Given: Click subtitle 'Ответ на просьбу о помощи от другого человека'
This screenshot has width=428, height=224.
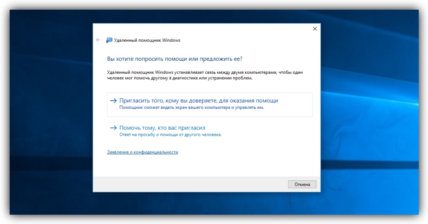Looking at the screenshot, I should click(171, 134).
